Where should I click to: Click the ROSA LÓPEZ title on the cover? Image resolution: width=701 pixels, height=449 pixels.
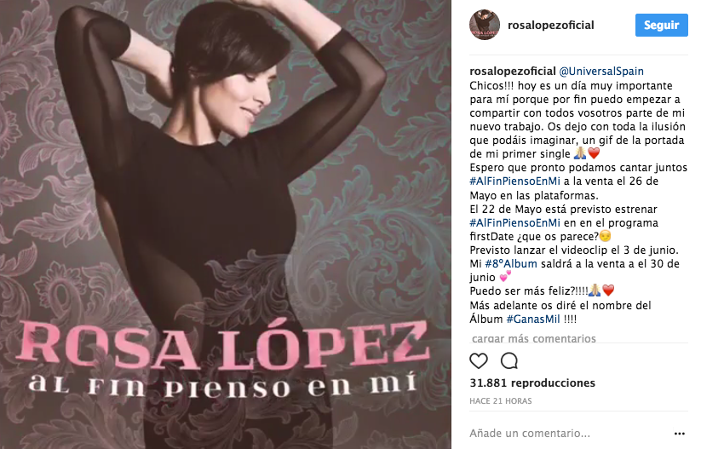tap(222, 346)
